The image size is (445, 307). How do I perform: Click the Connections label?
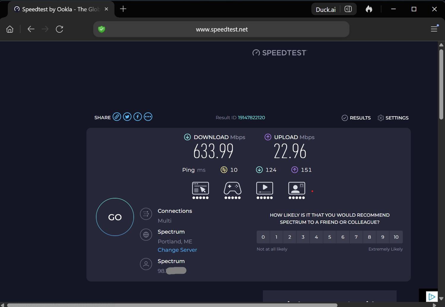pyautogui.click(x=175, y=211)
